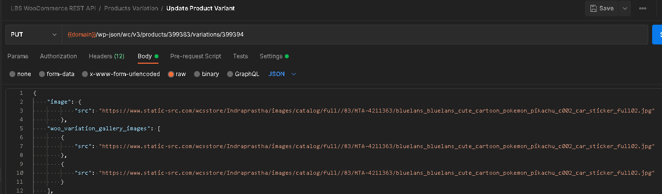Click the request URL input field
Image resolution: width=662 pixels, height=194 pixels.
(x=355, y=35)
